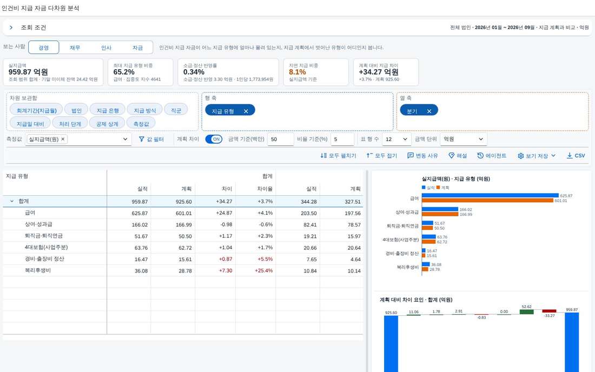Edit the 비율 기준(%) field
The width and height of the screenshot is (595, 372).
[x=342, y=139]
